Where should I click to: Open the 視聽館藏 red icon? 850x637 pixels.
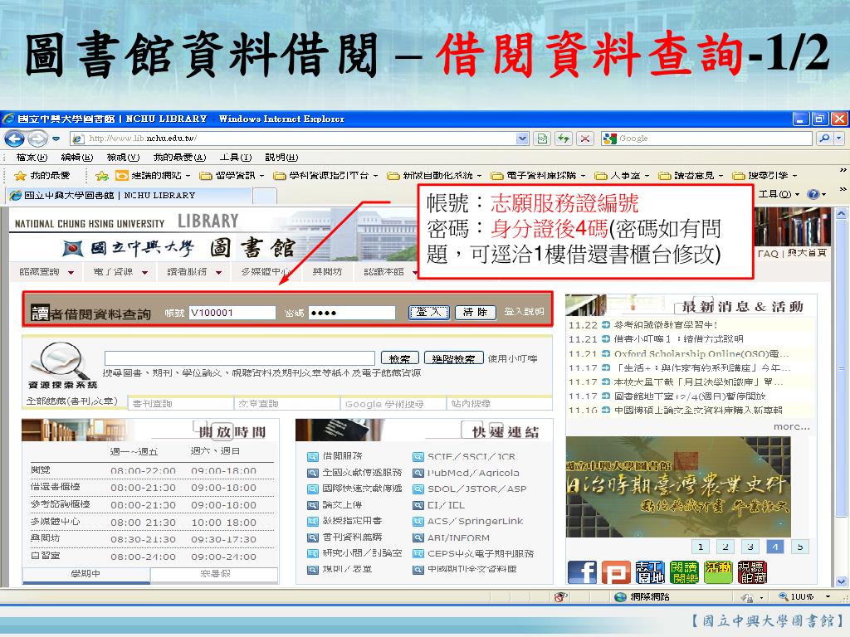752,572
